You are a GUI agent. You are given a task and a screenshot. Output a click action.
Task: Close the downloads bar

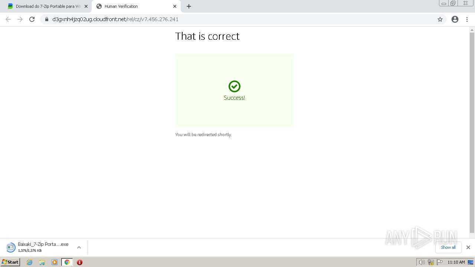(468, 247)
